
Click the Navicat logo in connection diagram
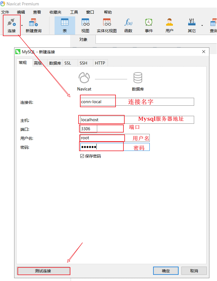click(x=84, y=78)
